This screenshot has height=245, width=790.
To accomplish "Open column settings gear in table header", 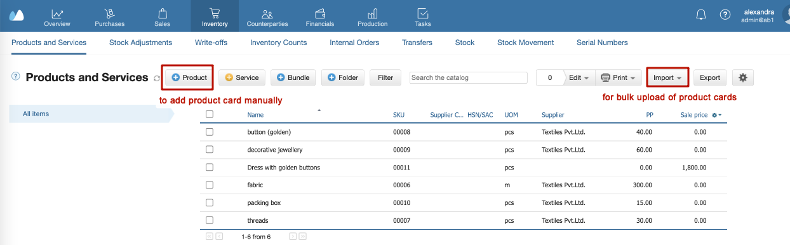I will coord(716,115).
